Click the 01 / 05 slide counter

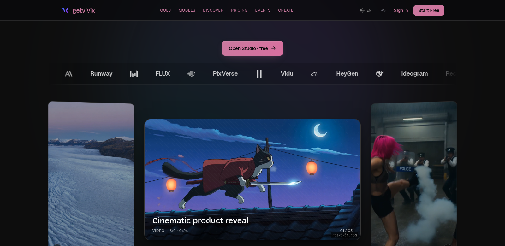(x=346, y=231)
